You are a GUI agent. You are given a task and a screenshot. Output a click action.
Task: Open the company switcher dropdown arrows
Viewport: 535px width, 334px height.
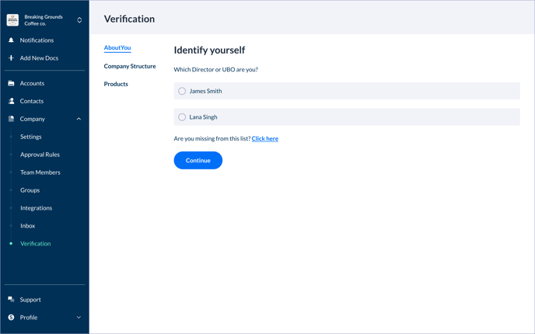click(79, 20)
